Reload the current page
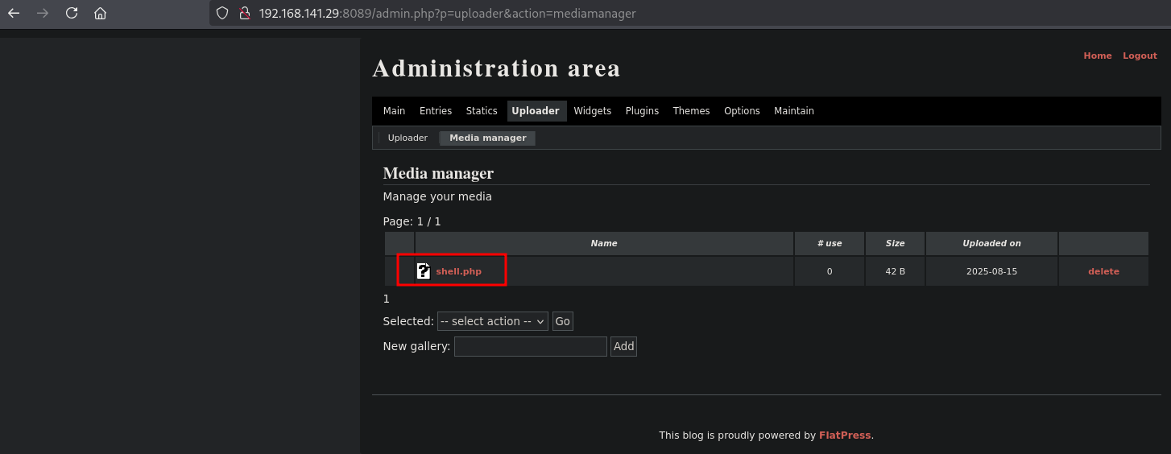The image size is (1171, 454). (72, 14)
